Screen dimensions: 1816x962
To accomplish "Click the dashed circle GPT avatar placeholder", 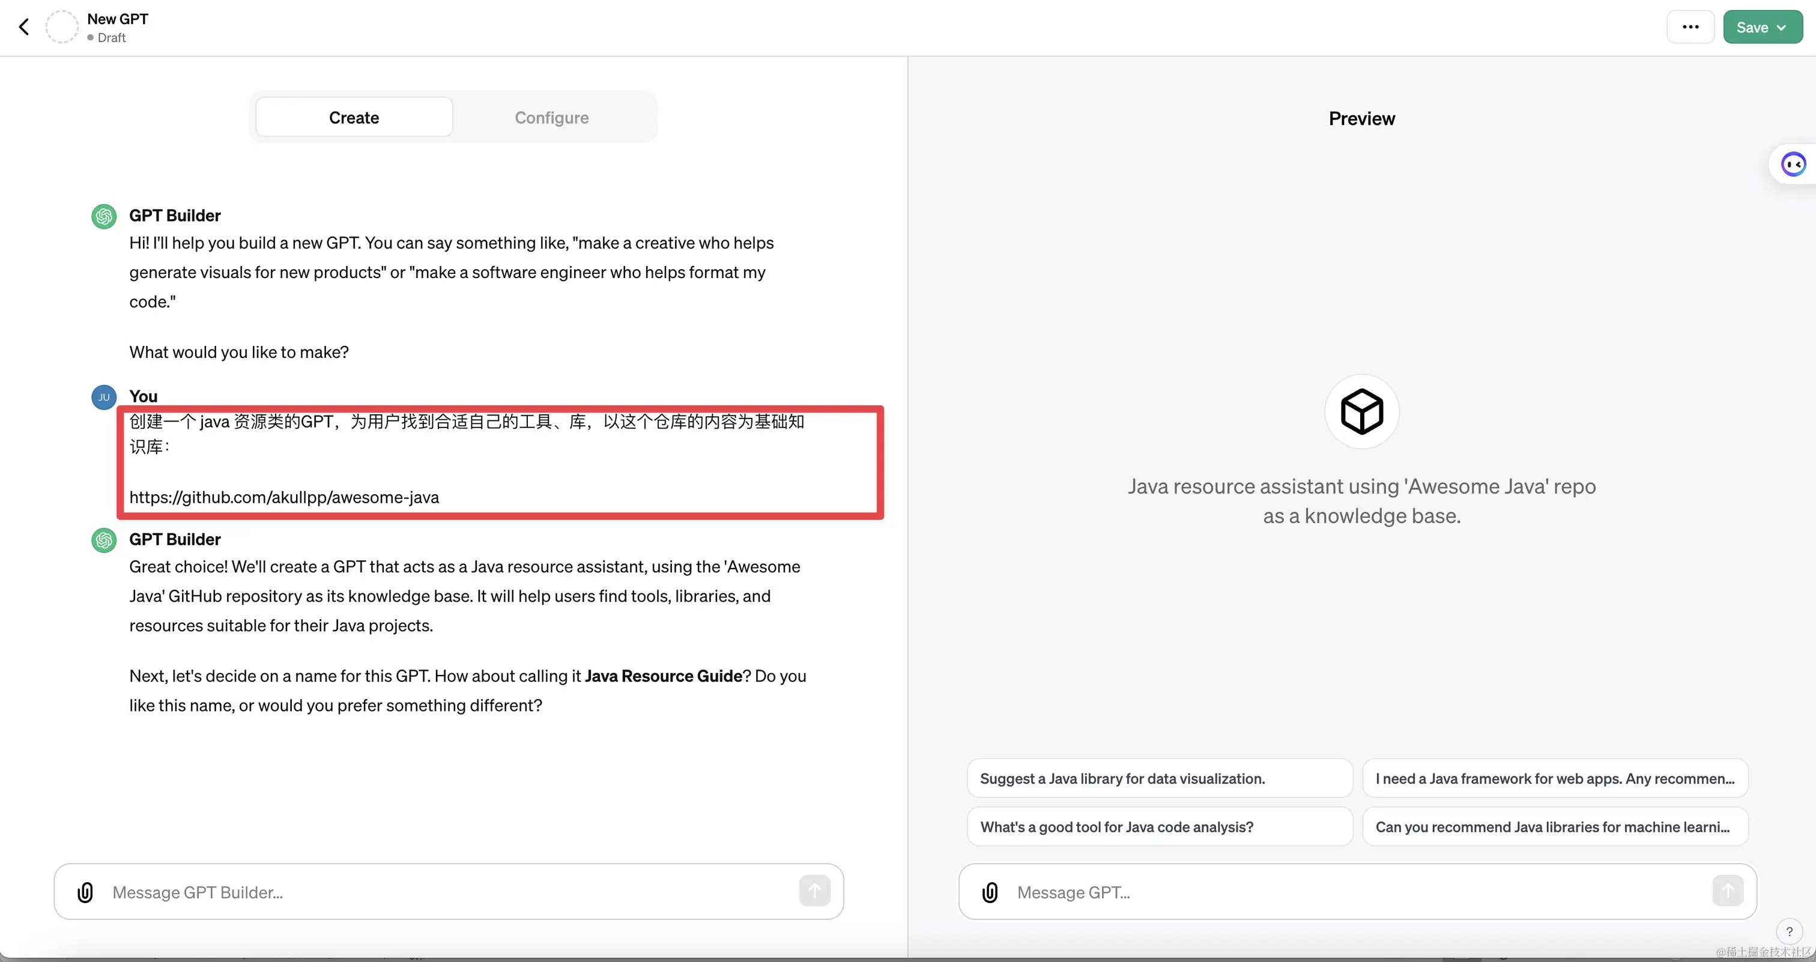I will click(62, 27).
